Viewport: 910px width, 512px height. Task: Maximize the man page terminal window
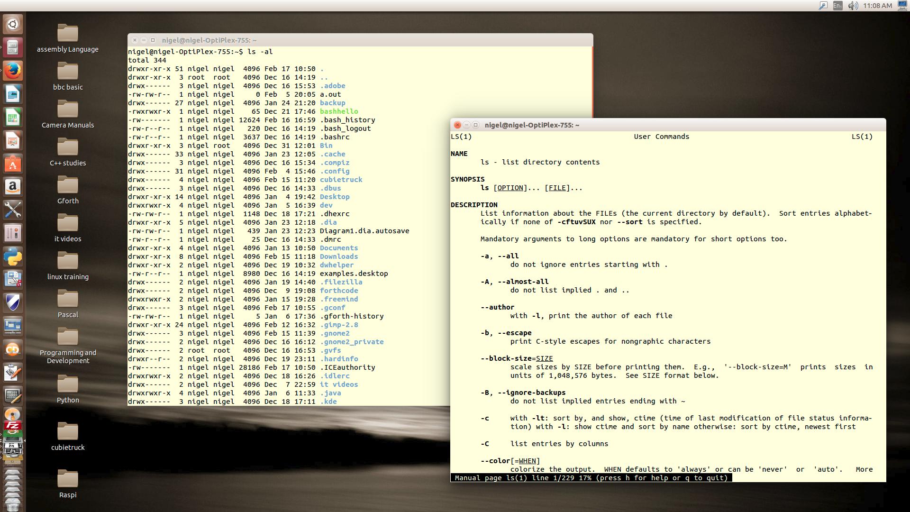476,125
